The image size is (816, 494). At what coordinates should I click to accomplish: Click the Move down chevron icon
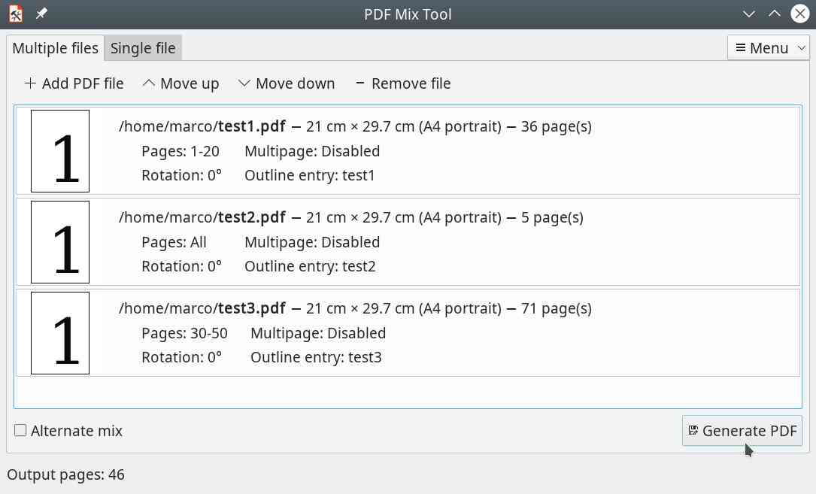244,83
